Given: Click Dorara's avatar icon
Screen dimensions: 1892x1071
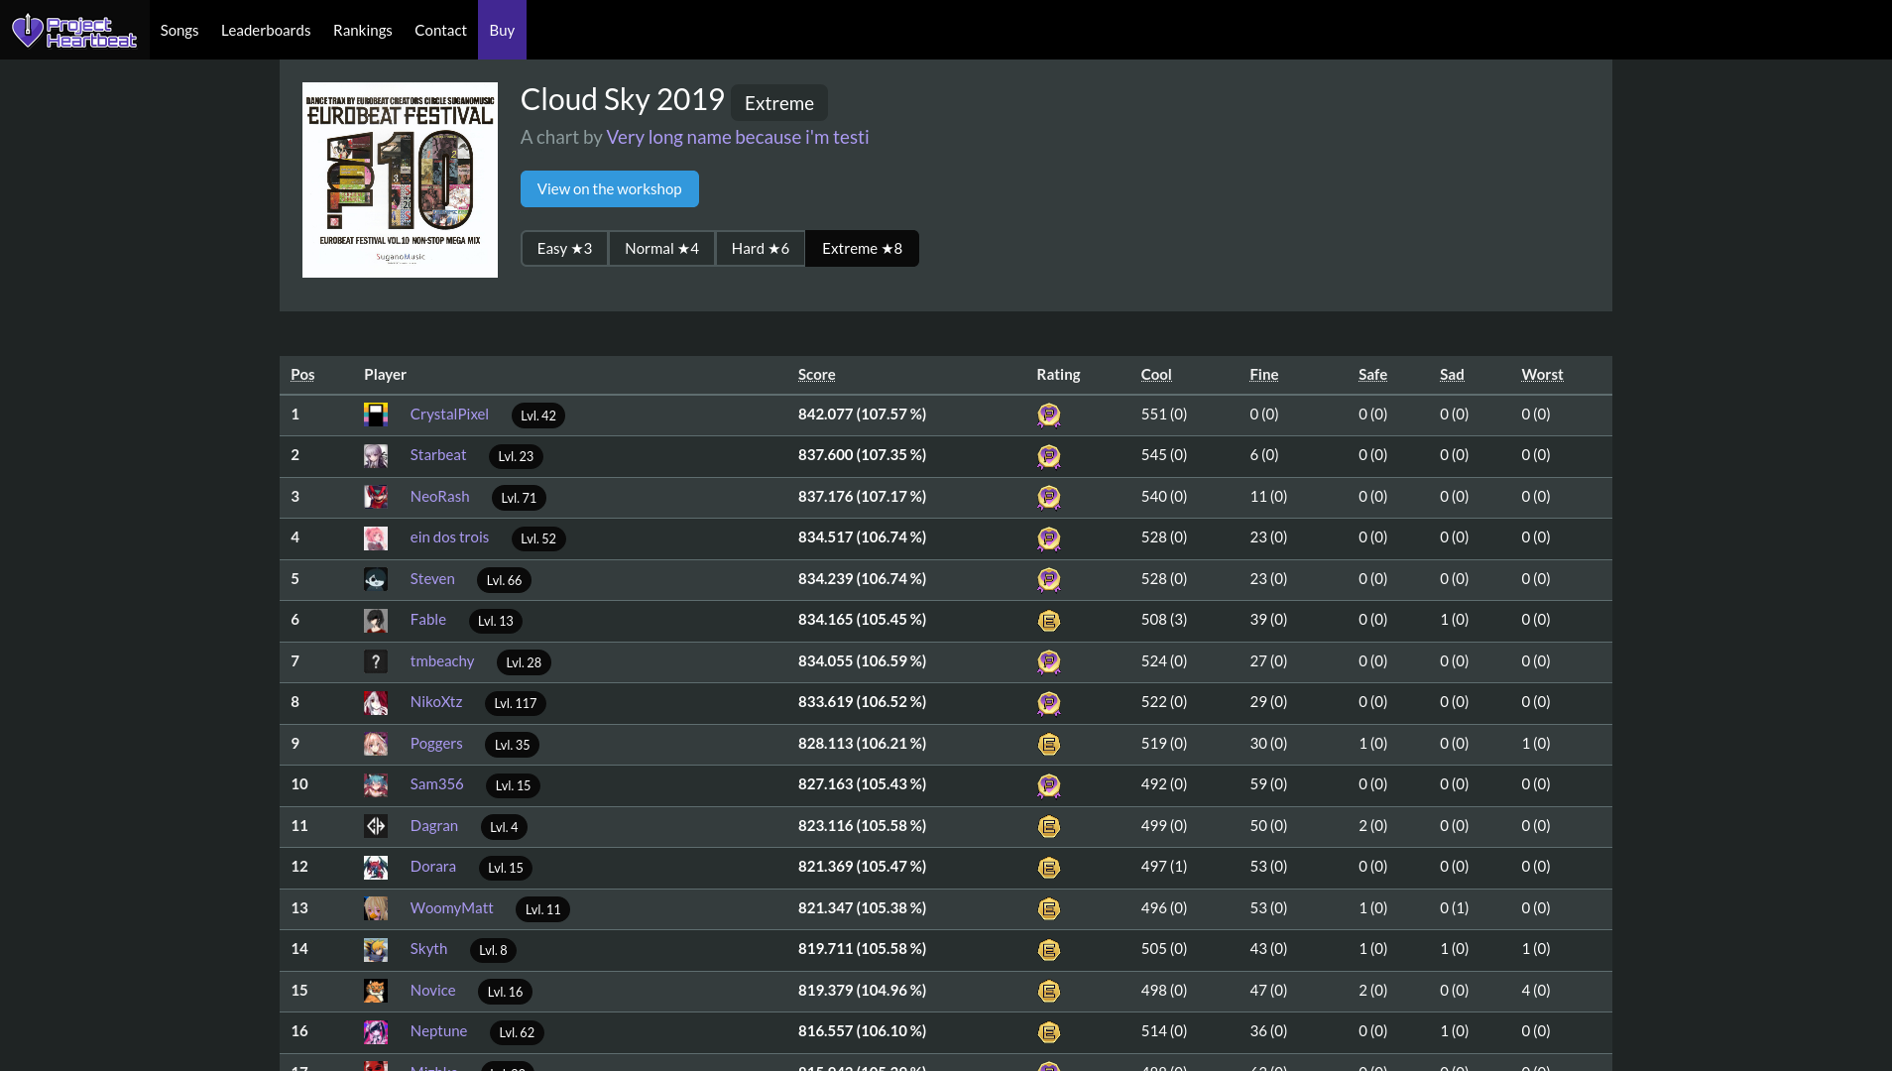Looking at the screenshot, I should pos(376,868).
